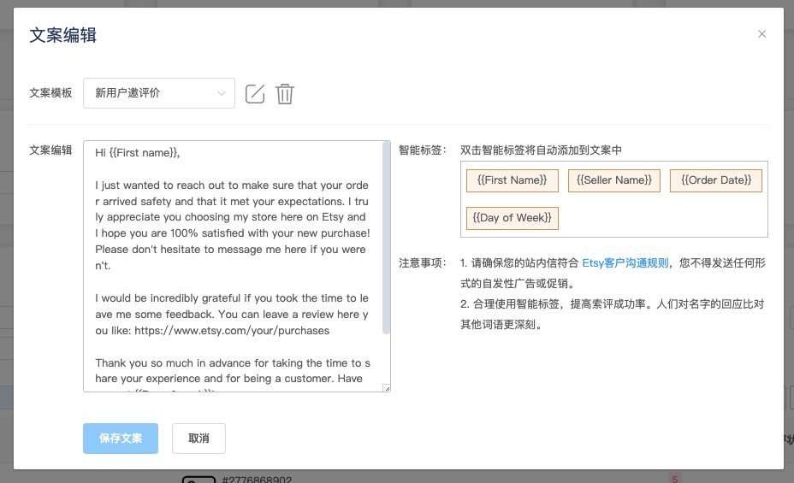Image resolution: width=794 pixels, height=483 pixels.
Task: Open the 新用户邀评价 template dropdown
Action: pyautogui.click(x=158, y=93)
